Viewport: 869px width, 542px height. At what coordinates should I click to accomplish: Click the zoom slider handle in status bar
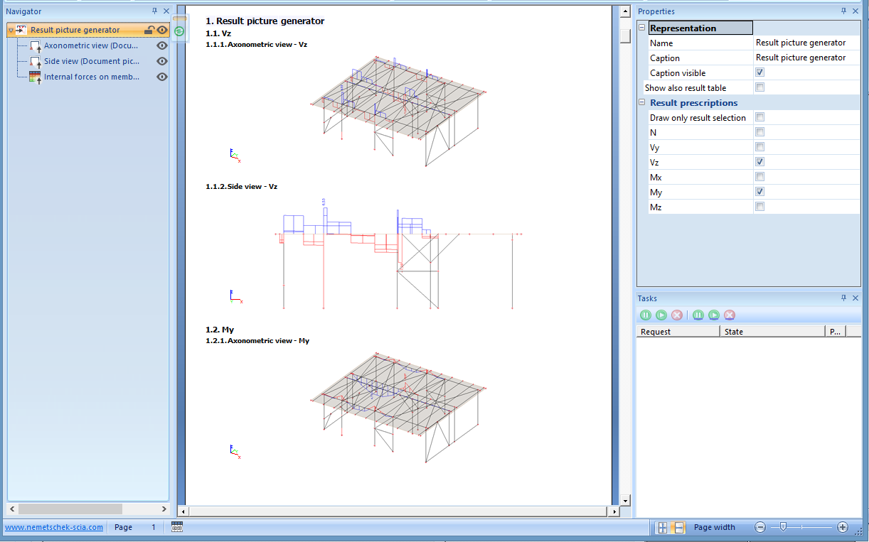[x=783, y=527]
